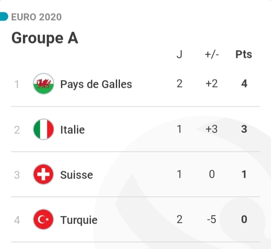
Task: Click the Pts column header
Action: click(244, 55)
